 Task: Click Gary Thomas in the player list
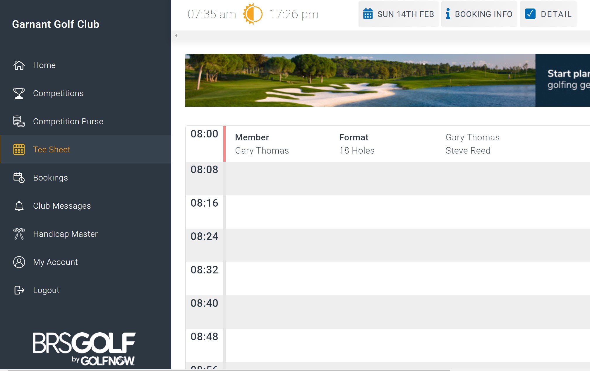[473, 137]
